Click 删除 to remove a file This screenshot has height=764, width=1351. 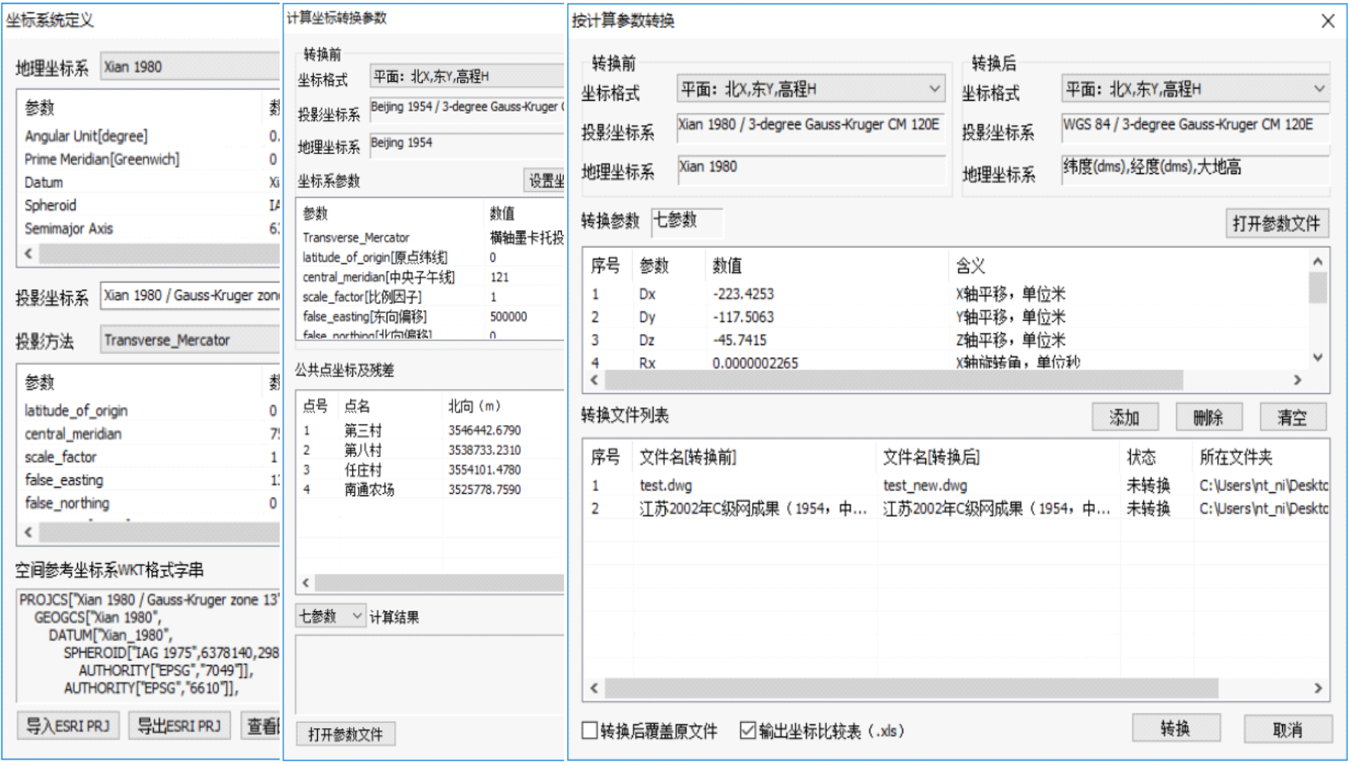[1208, 417]
